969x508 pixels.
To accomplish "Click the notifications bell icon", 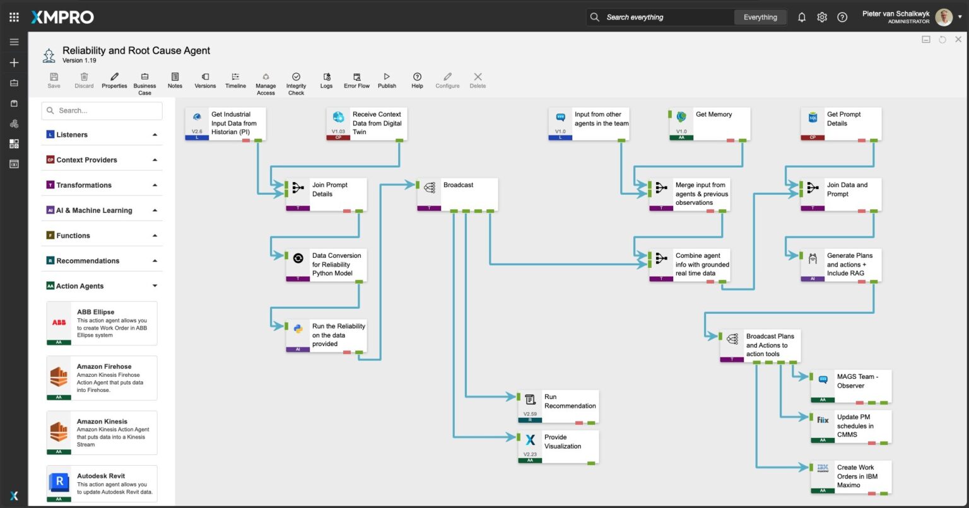I will [x=802, y=18].
